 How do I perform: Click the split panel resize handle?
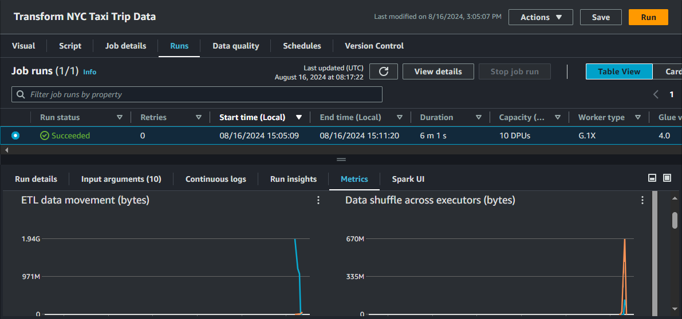pos(341,159)
